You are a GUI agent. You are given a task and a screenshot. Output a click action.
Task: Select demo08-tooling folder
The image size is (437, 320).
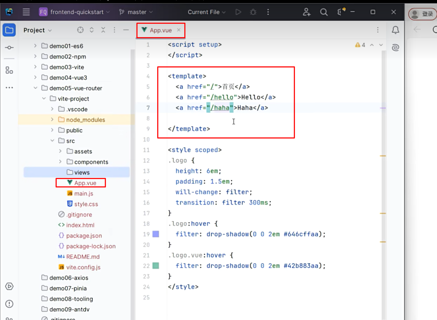point(67,299)
